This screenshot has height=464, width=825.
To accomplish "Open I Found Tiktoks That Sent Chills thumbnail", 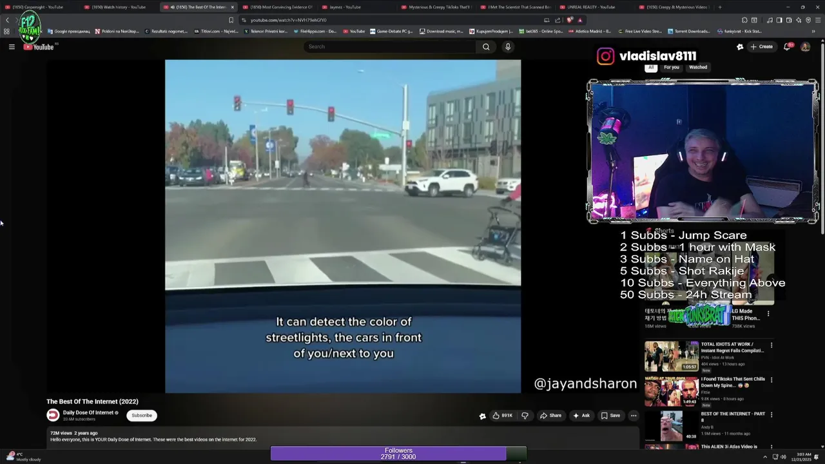I will click(x=671, y=391).
